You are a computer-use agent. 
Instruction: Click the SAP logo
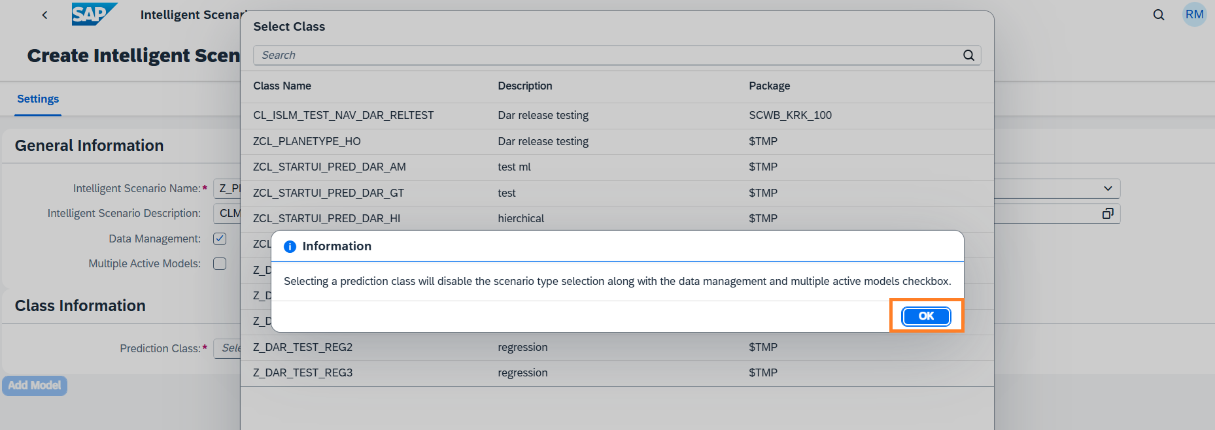pos(94,14)
